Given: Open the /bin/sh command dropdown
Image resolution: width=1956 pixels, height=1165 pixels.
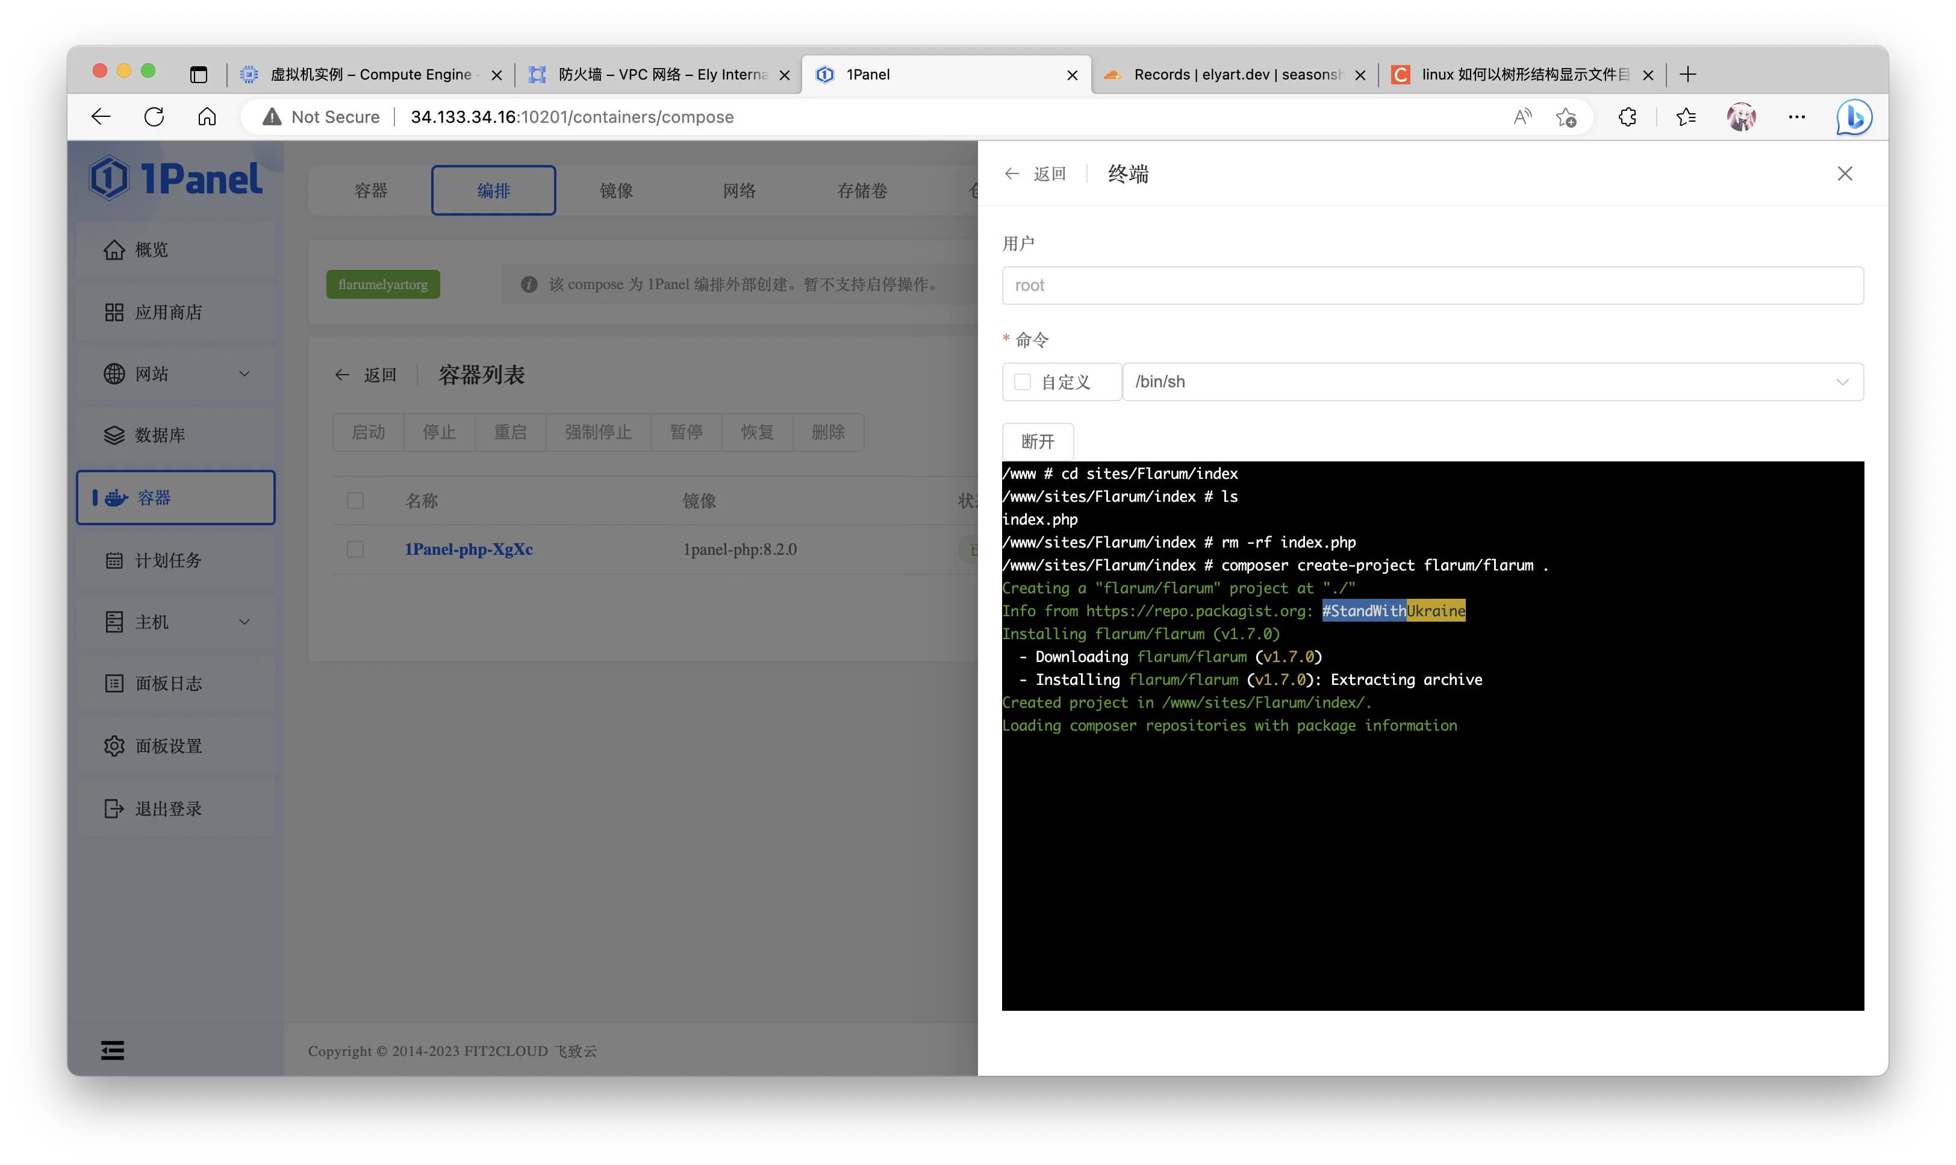Looking at the screenshot, I should [x=1492, y=381].
